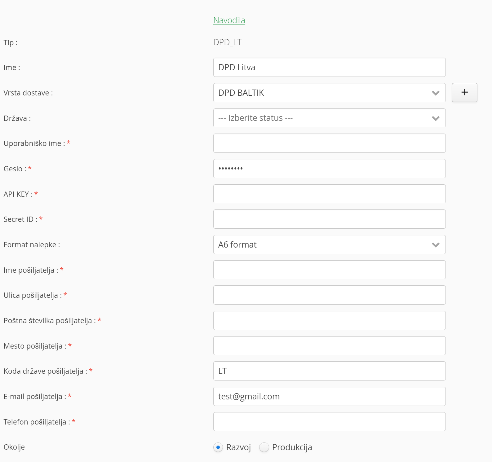Click the Geslo label
Image resolution: width=492 pixels, height=462 pixels.
coord(15,169)
